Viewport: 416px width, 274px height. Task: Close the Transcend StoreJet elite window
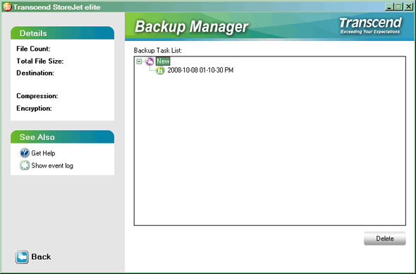click(x=408, y=6)
